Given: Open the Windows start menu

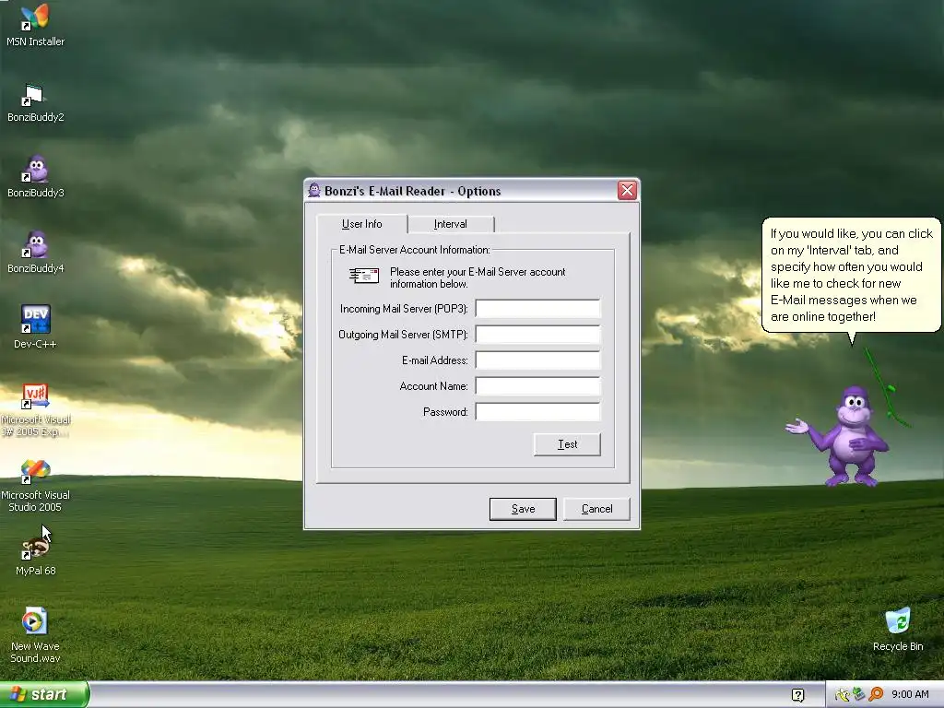Looking at the screenshot, I should 43,694.
